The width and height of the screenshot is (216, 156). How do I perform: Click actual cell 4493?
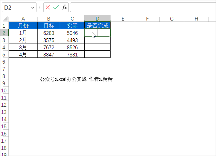pyautogui.click(x=72, y=40)
